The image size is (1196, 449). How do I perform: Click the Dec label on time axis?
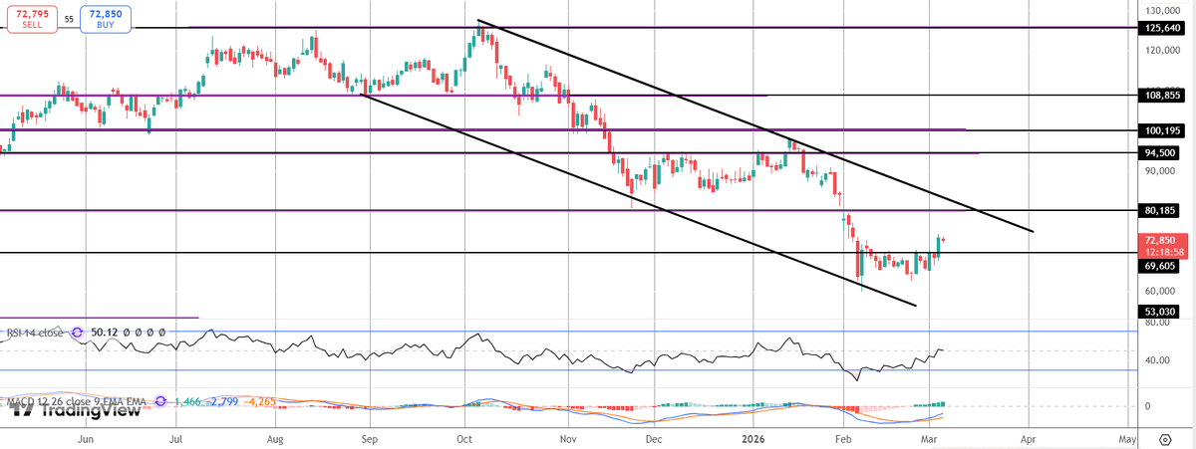click(654, 438)
